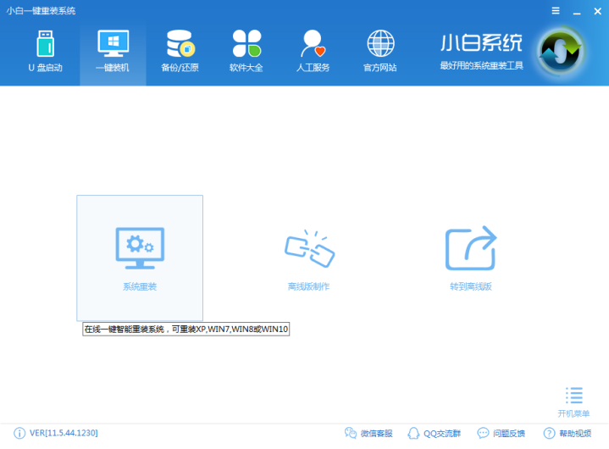Image resolution: width=609 pixels, height=449 pixels.
Task: Click the VER[11.5.44.1230] version text
Action: click(x=64, y=433)
